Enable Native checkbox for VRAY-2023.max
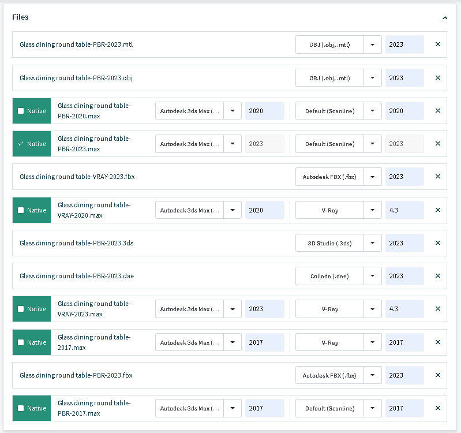 (21, 309)
